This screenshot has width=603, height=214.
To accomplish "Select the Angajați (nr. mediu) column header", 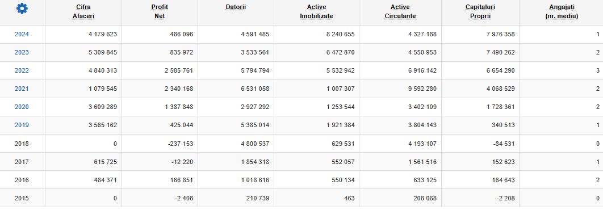I will (x=562, y=11).
